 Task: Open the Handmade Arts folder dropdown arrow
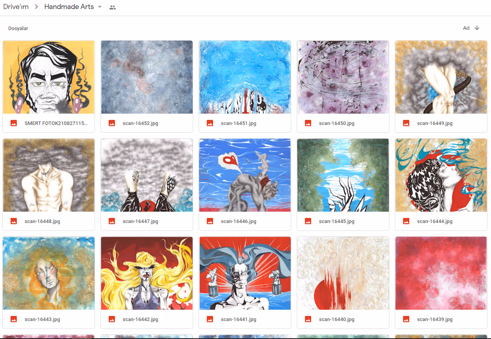pos(100,7)
